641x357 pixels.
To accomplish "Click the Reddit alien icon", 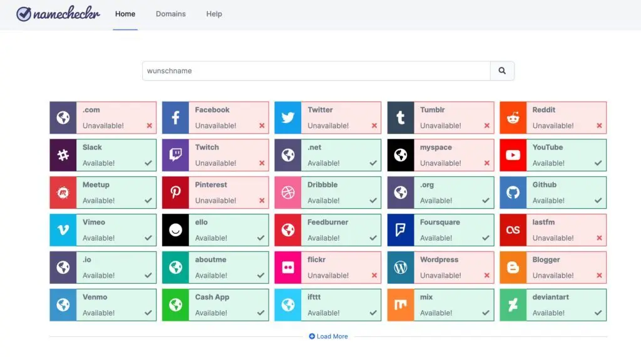I will tap(513, 118).
